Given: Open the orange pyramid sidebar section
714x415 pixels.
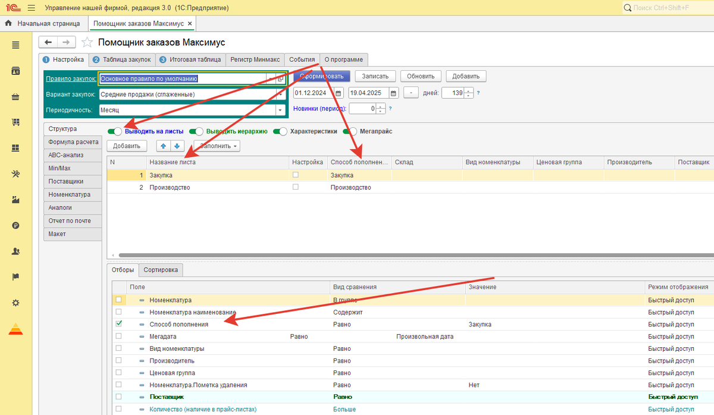Looking at the screenshot, I should tap(15, 329).
